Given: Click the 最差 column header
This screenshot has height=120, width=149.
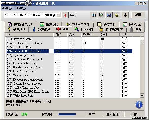Looking at the screenshot, I should click(x=74, y=35).
